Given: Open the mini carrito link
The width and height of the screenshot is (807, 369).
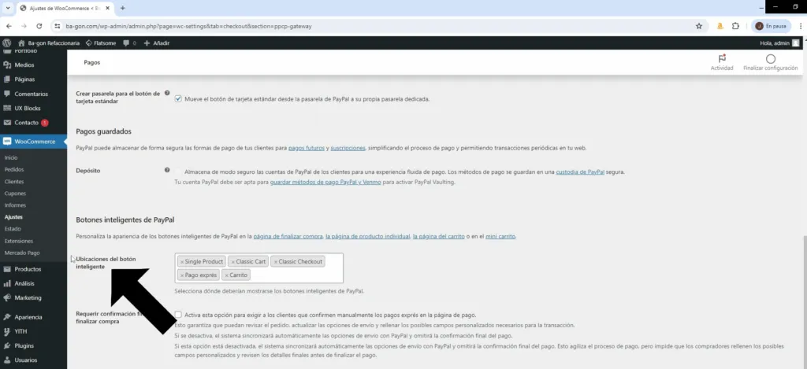Looking at the screenshot, I should click(500, 237).
